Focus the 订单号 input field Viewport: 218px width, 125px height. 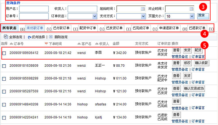(x=34, y=16)
